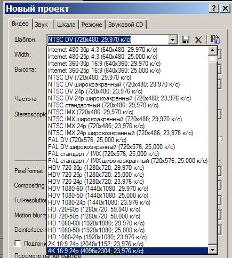
Task: Select NTSC DV (720x480; 29,970 к/с) in list
Action: [x=127, y=77]
